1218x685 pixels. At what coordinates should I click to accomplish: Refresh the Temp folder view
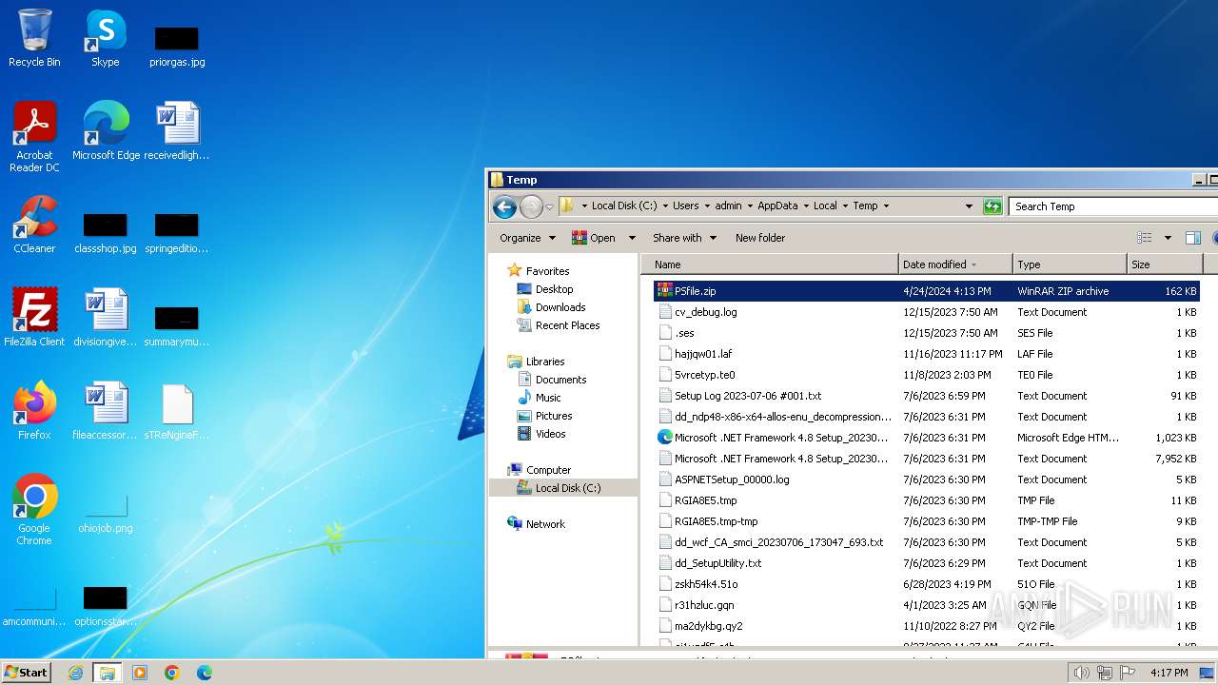(992, 205)
